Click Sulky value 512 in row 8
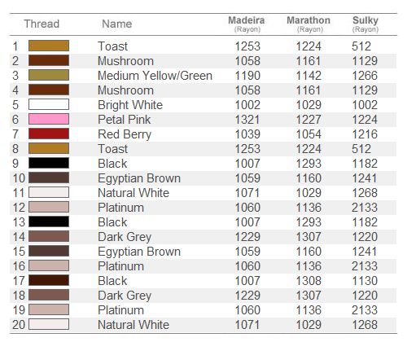407x342 pixels. point(361,149)
